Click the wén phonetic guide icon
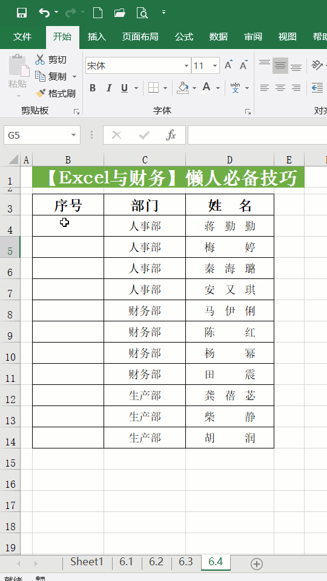This screenshot has height=581, width=327. tap(235, 88)
